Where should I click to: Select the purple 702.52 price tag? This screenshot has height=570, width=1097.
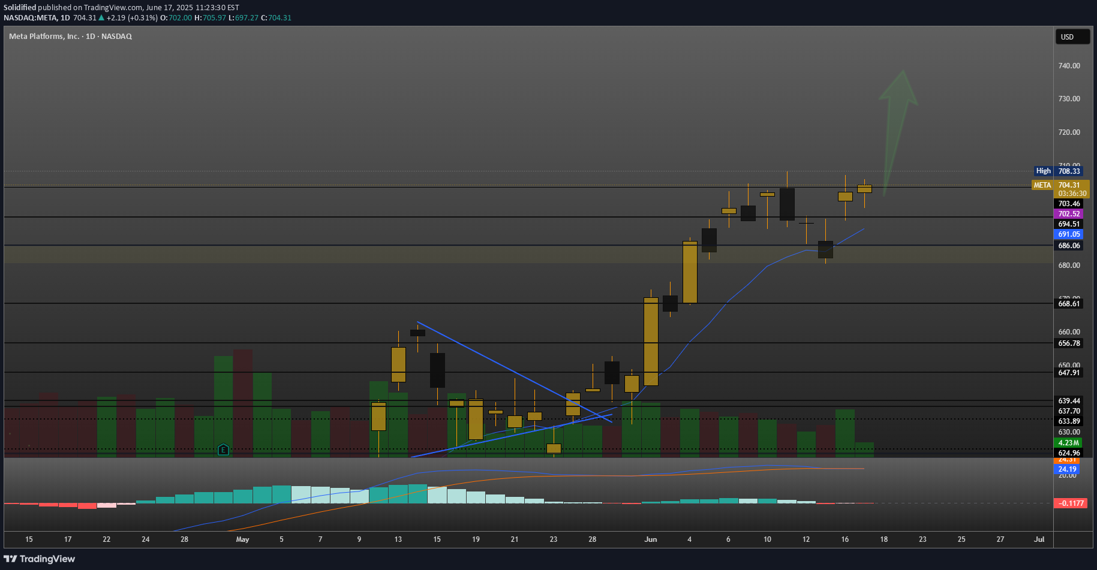tap(1068, 214)
